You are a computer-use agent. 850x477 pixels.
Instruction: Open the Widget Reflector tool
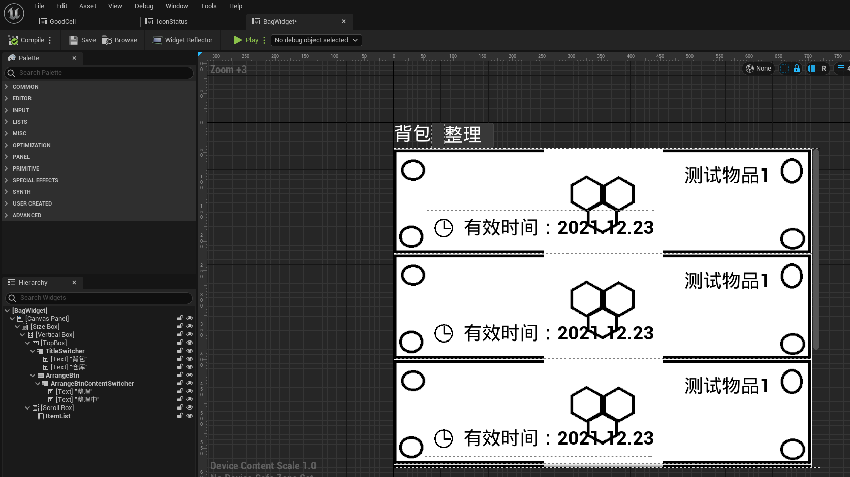click(182, 40)
